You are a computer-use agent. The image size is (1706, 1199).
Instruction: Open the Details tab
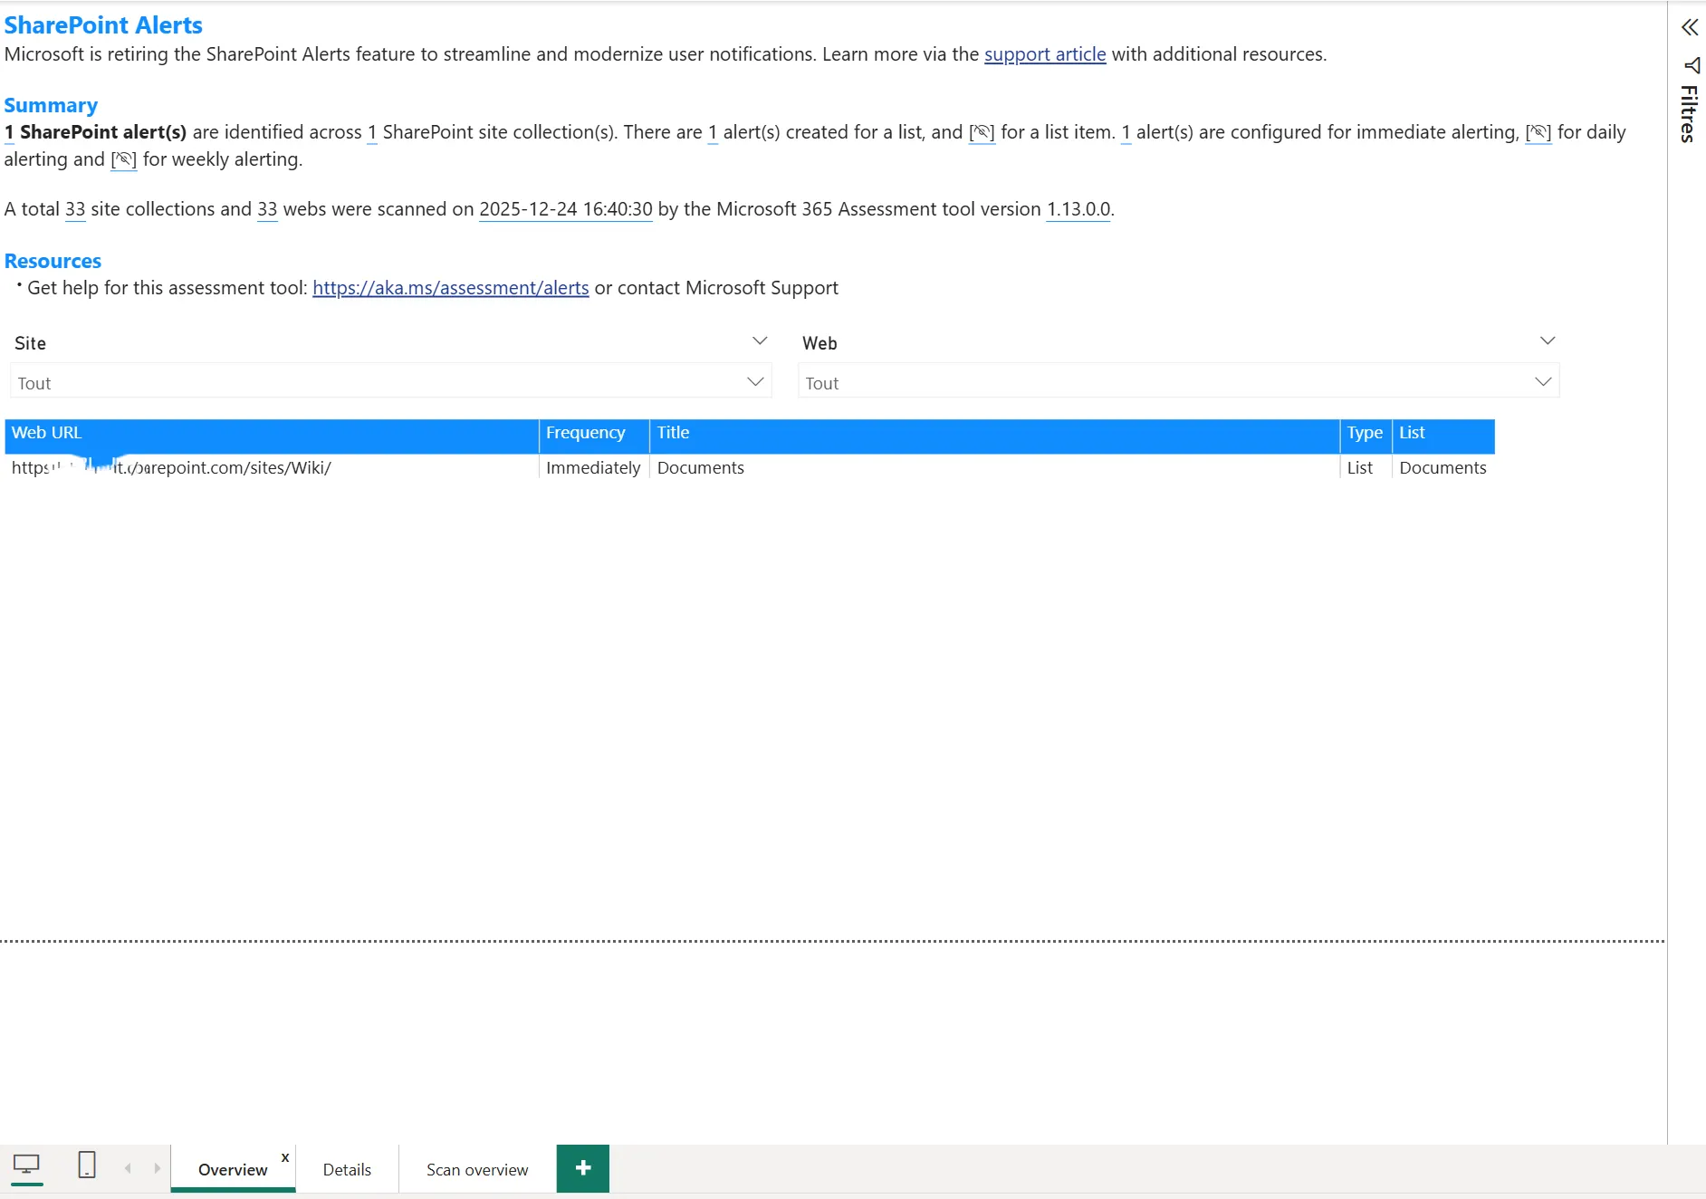tap(347, 1169)
